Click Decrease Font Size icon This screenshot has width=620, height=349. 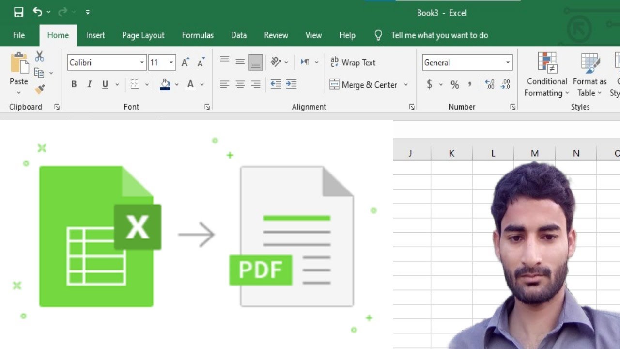[x=201, y=63]
